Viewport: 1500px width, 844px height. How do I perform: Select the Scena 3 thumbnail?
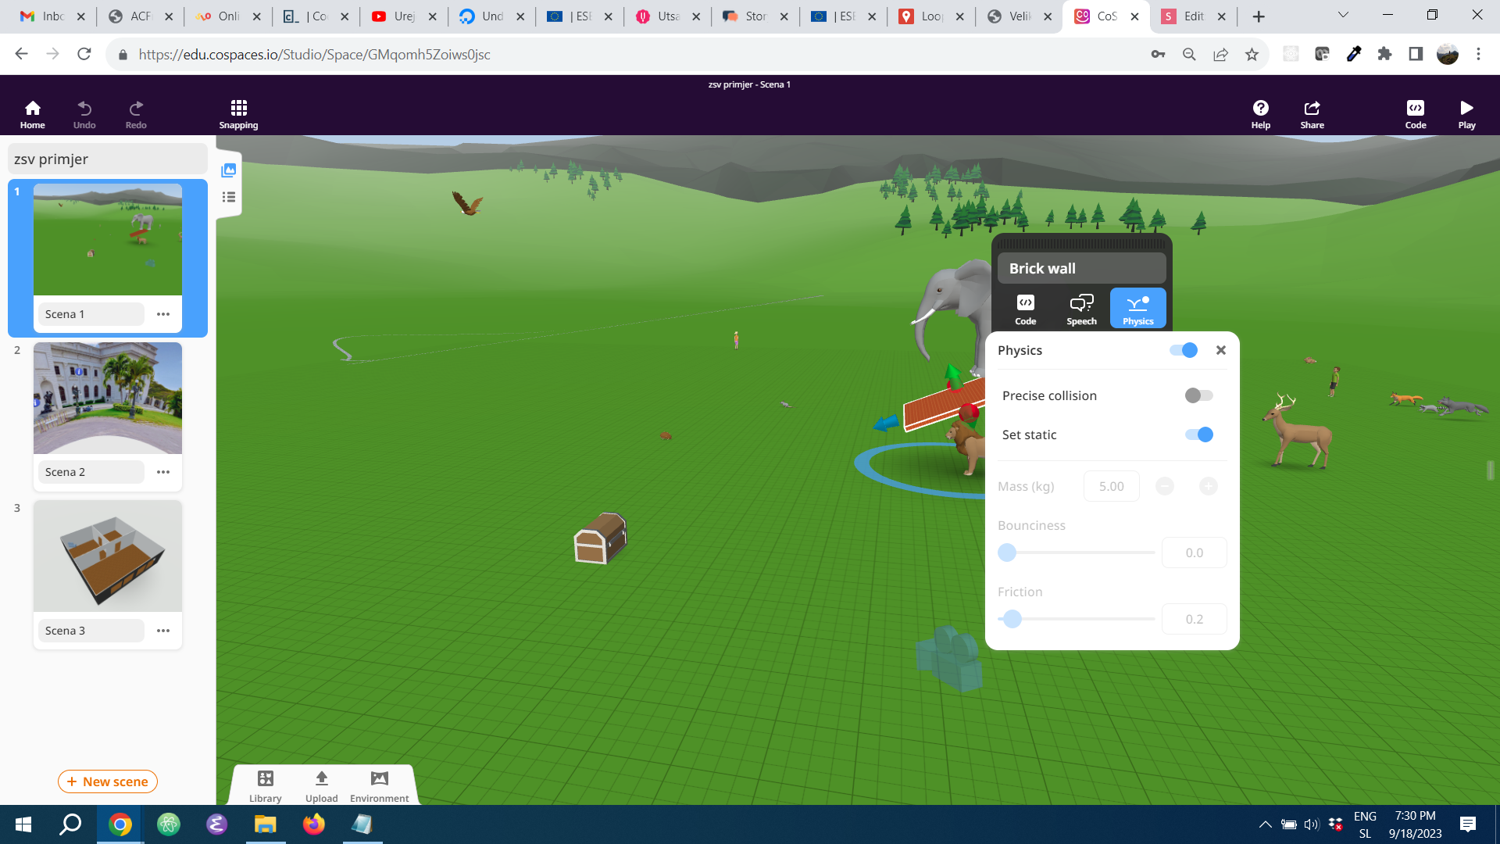pyautogui.click(x=108, y=556)
